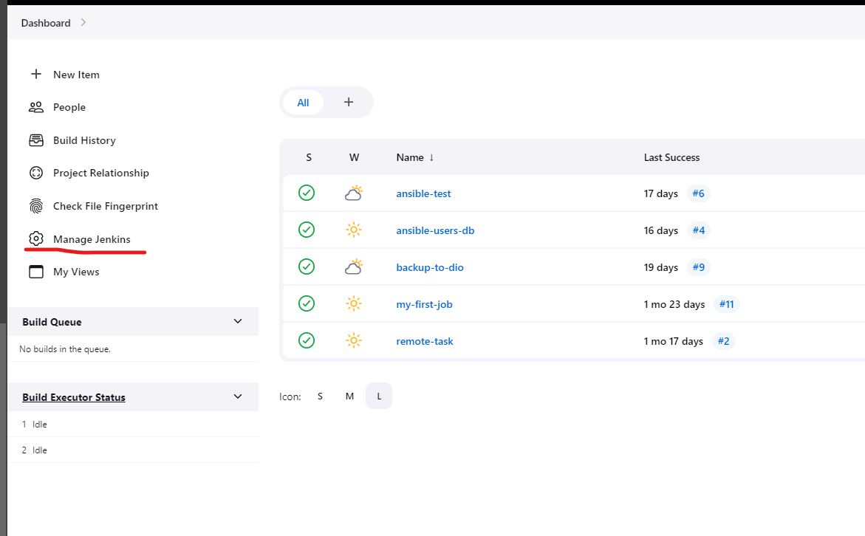Click remote-task sunny weather icon
The height and width of the screenshot is (536, 865).
[x=354, y=340]
